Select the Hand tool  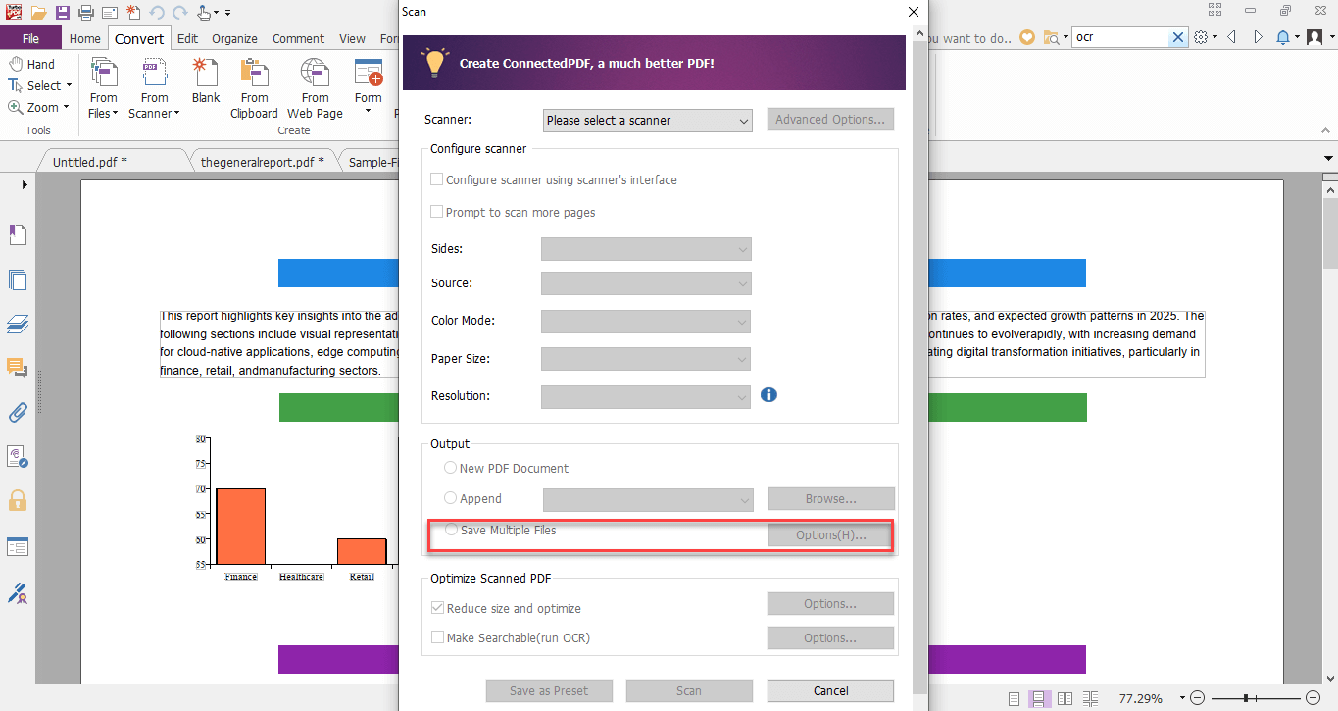[31, 64]
